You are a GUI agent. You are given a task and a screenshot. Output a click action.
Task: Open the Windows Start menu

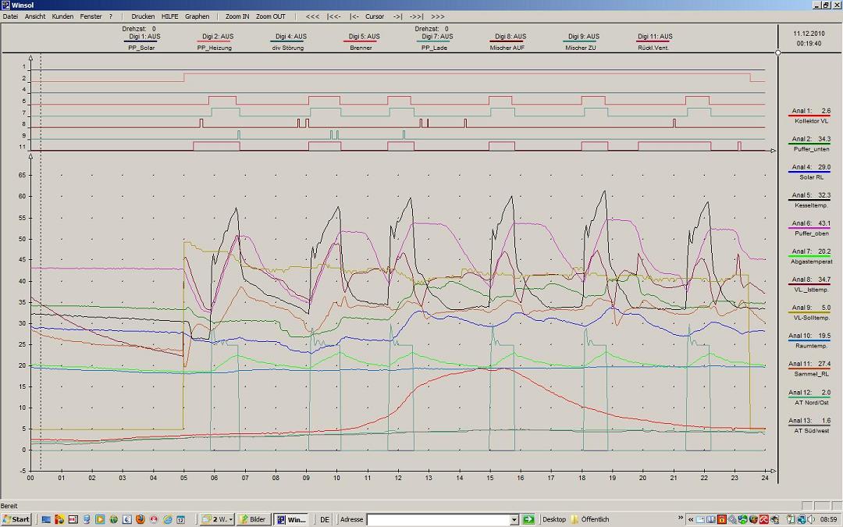pos(16,519)
